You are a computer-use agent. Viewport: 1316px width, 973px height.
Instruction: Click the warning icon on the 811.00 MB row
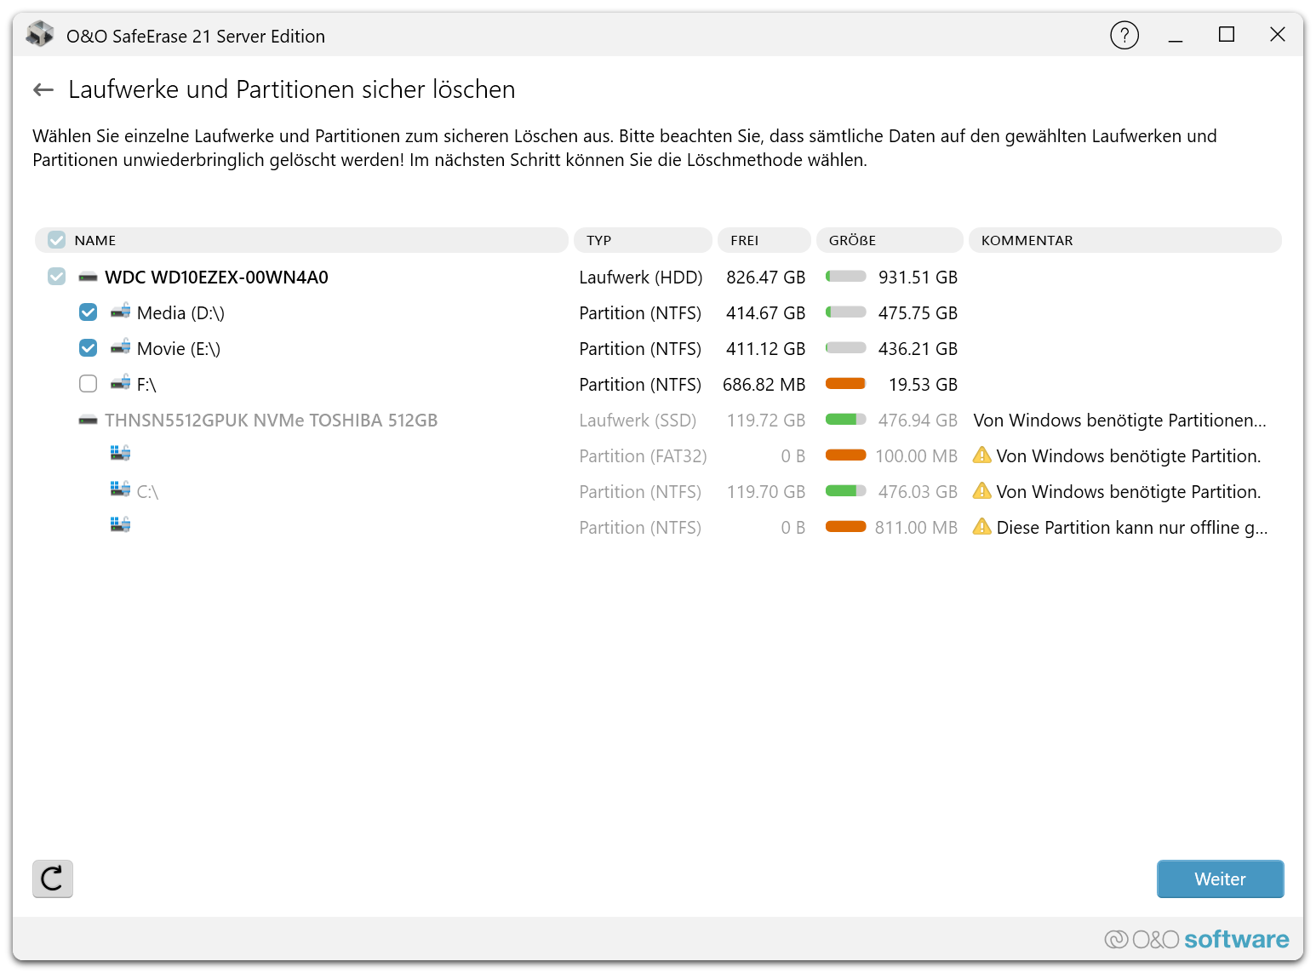click(x=982, y=527)
